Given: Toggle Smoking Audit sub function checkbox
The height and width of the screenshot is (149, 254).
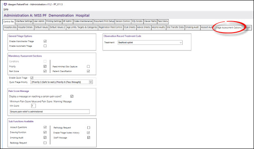Looking at the screenshot, I should coord(45,138).
